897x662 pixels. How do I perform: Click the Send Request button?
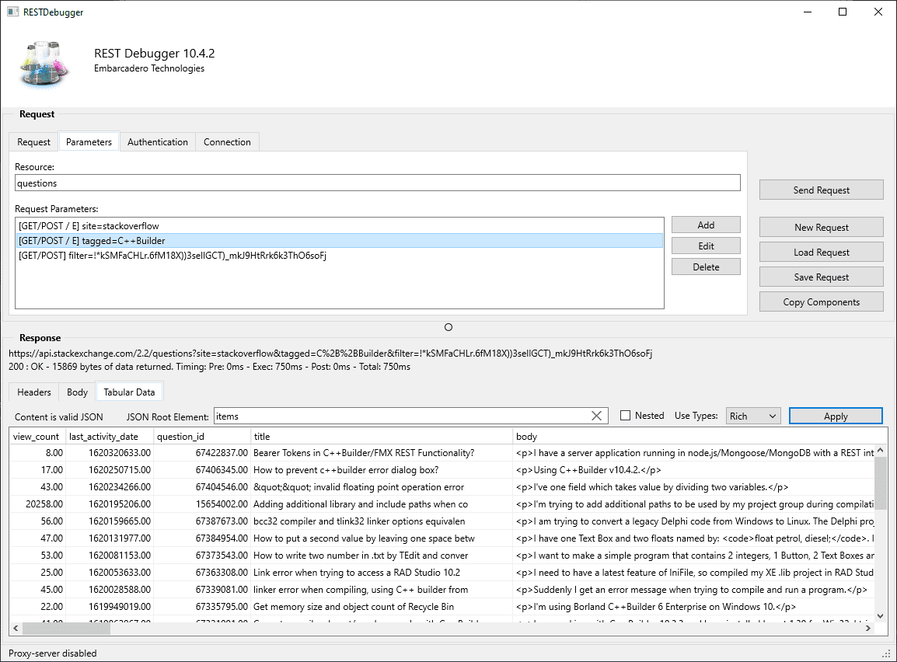(821, 189)
